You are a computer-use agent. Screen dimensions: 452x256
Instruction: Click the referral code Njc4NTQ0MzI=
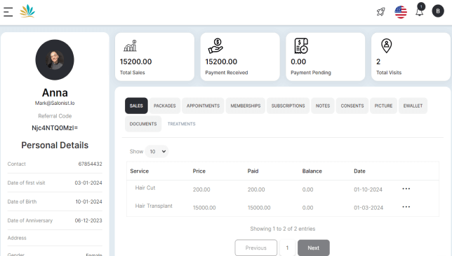[x=55, y=128]
